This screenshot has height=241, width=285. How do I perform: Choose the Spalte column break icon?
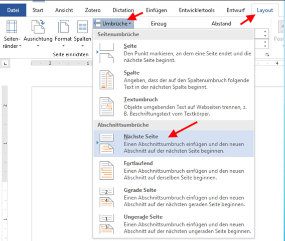click(x=107, y=80)
